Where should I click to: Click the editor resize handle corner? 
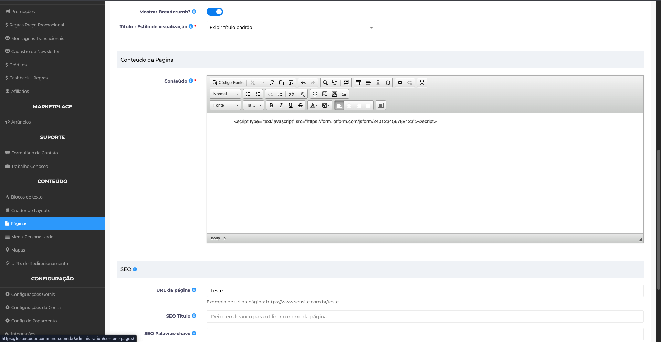[x=640, y=239]
